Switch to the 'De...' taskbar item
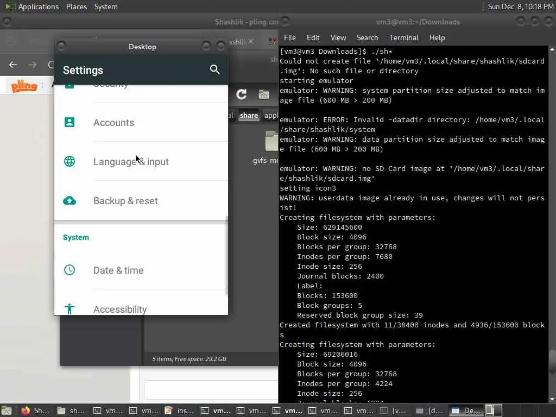Screen dimensions: 556x417 point(465,410)
